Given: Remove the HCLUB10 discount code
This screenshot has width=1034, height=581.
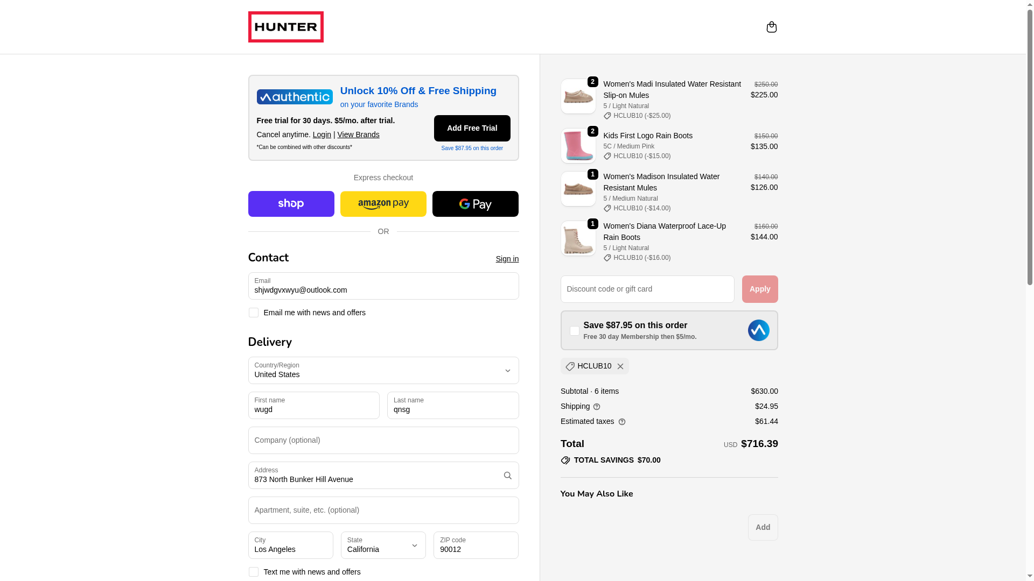Looking at the screenshot, I should (620, 366).
